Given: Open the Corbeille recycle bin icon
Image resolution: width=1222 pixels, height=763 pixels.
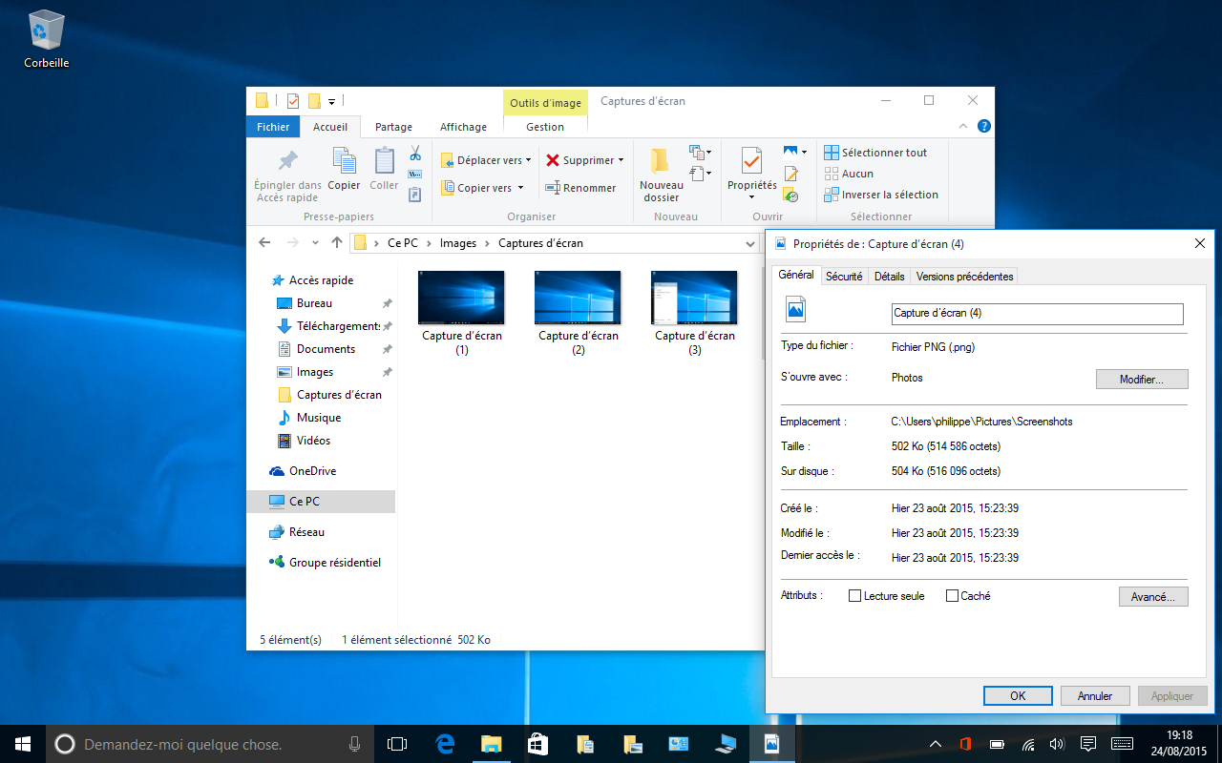Looking at the screenshot, I should (x=47, y=38).
